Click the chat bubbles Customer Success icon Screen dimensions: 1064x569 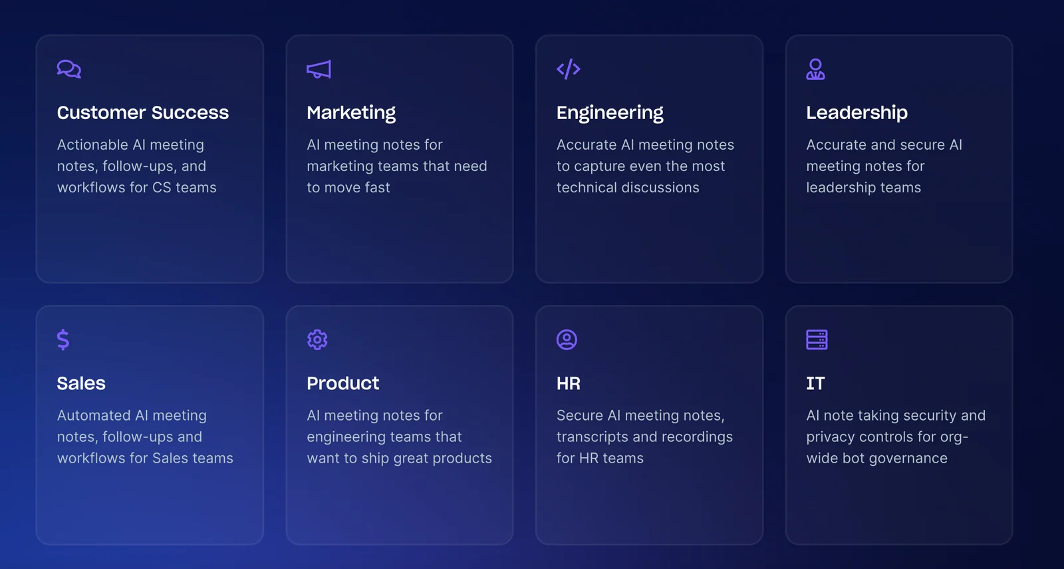point(69,69)
